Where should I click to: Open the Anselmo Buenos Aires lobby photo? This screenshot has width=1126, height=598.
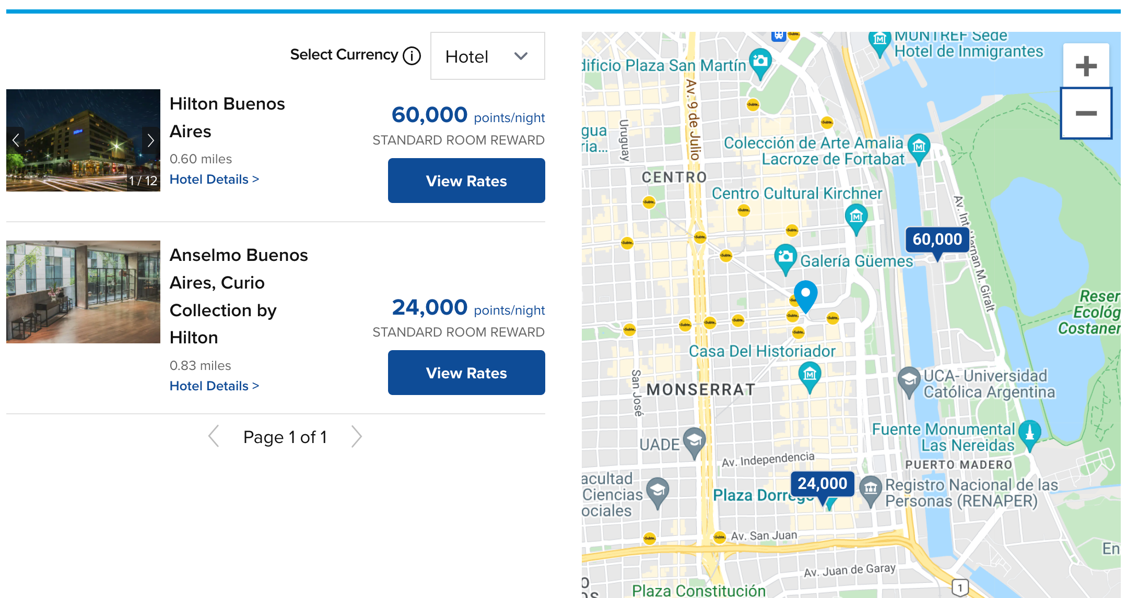[83, 292]
